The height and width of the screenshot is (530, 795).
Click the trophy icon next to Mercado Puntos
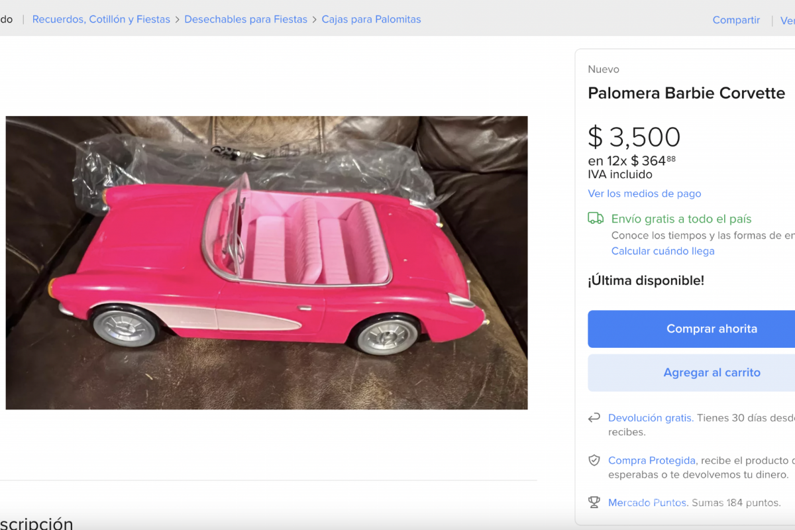click(594, 502)
